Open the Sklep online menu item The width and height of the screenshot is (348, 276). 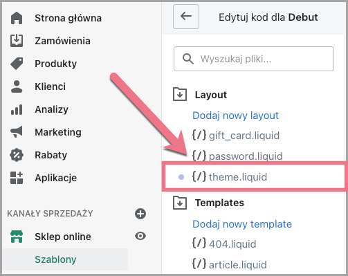click(x=63, y=237)
